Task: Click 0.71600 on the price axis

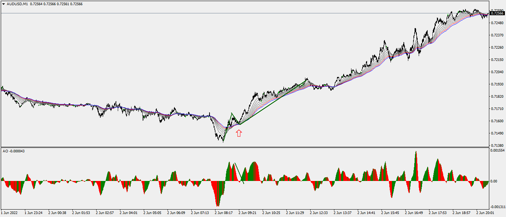Action: pyautogui.click(x=497, y=121)
